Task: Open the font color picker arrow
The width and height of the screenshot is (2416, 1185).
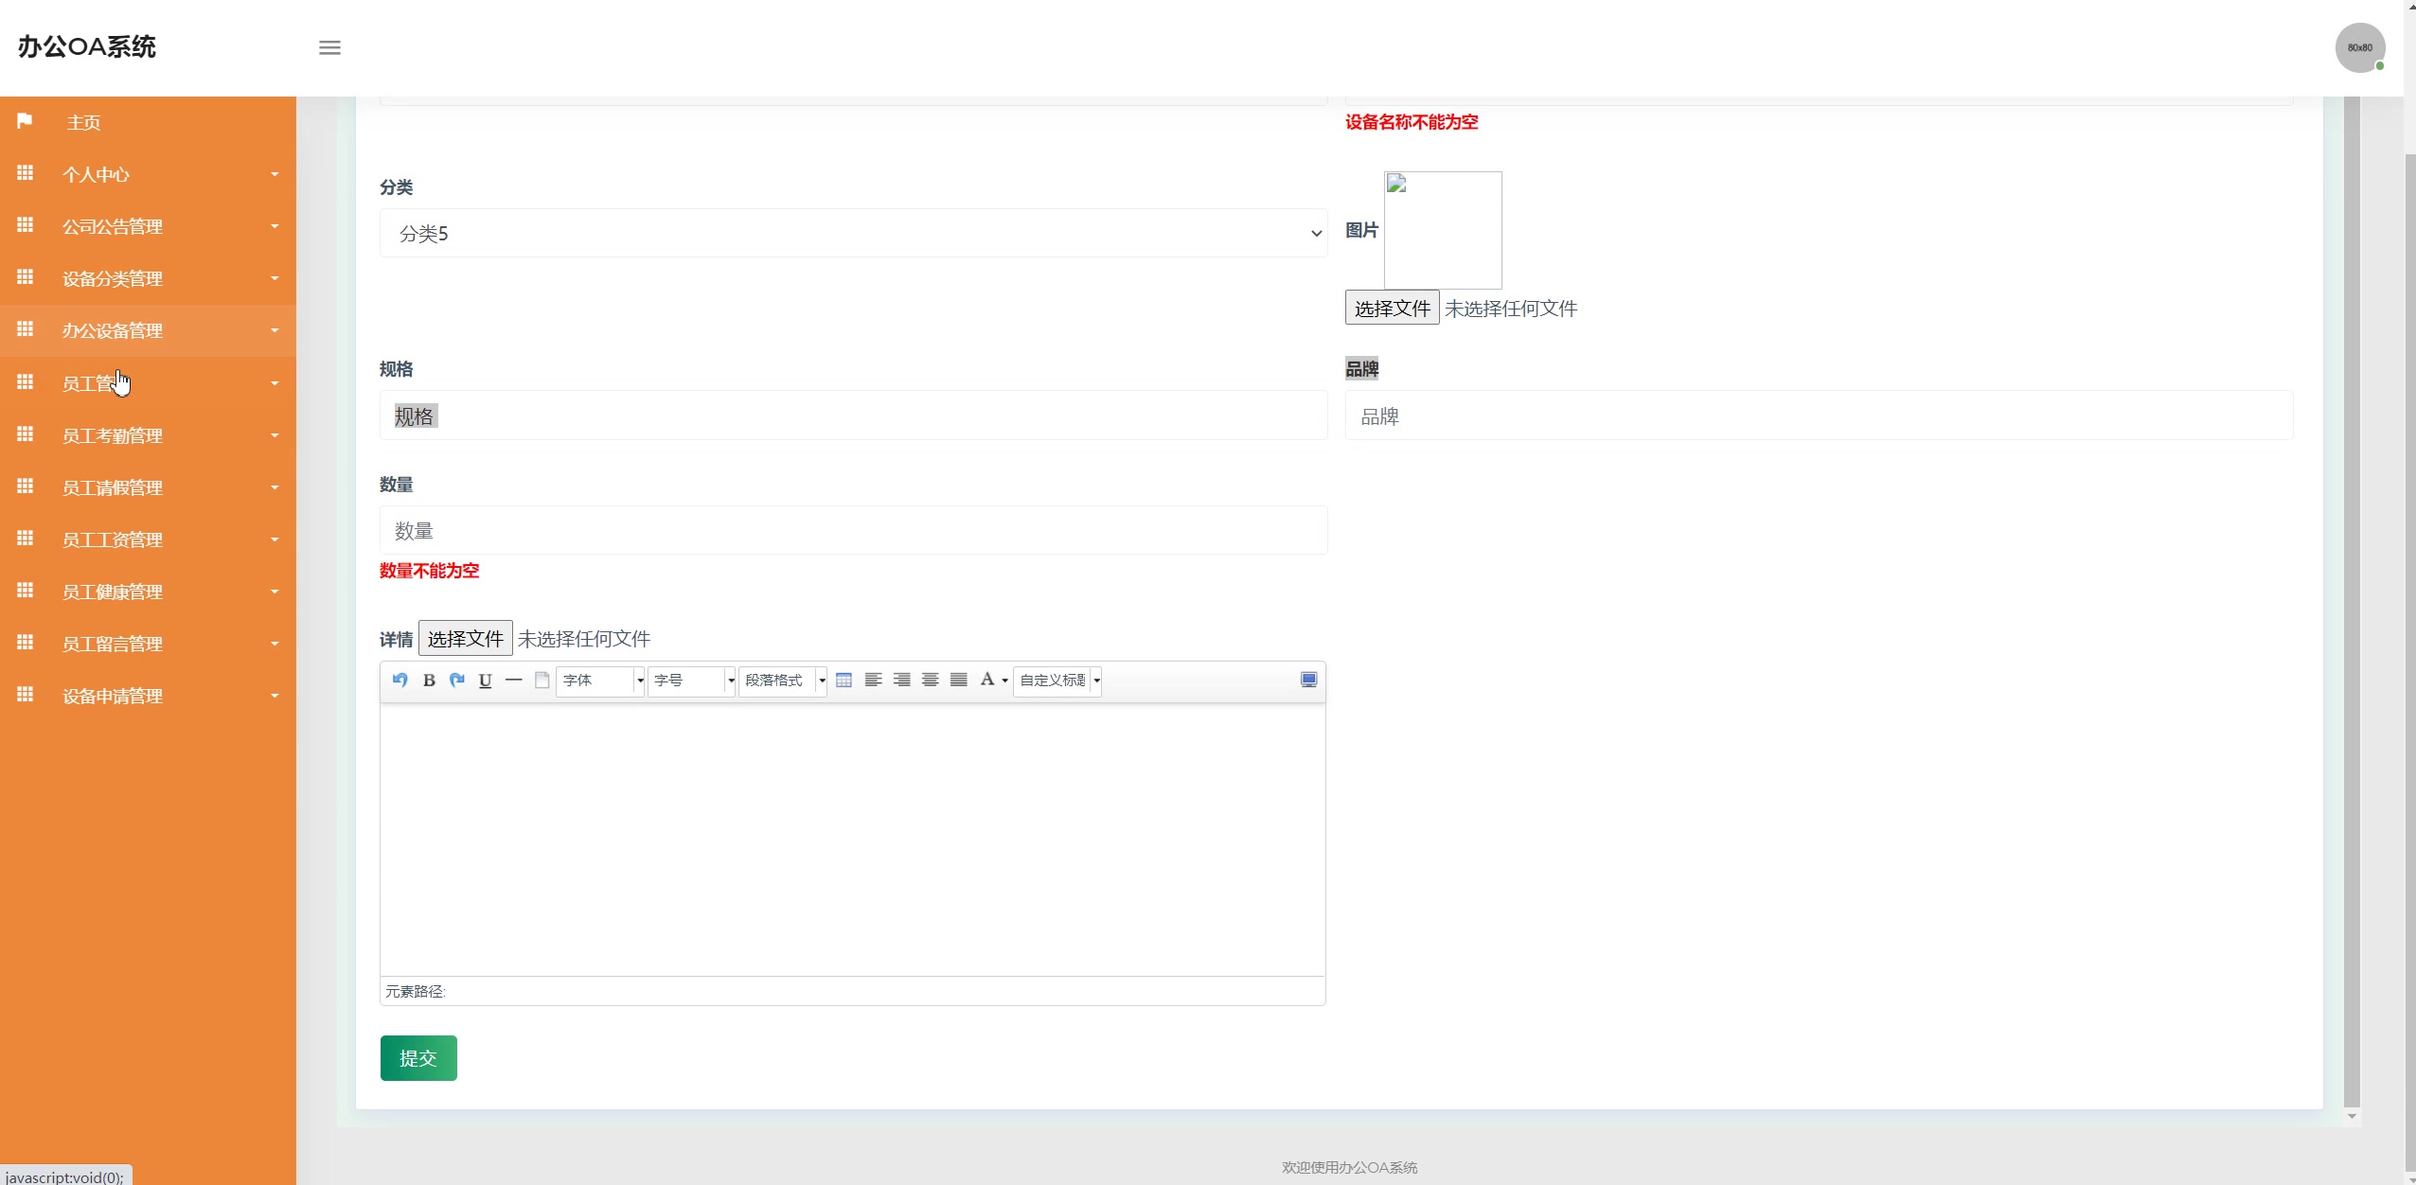Action: click(x=1004, y=681)
